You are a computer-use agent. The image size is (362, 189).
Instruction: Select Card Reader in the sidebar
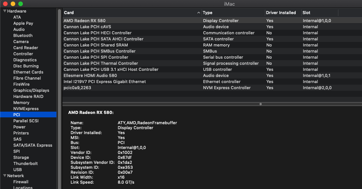(x=26, y=48)
